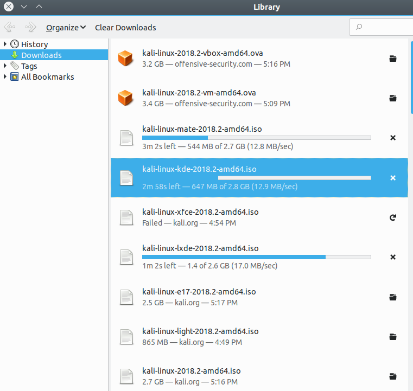Click the kali-linux-lxde download progress bar
The height and width of the screenshot is (391, 413).
257,257
